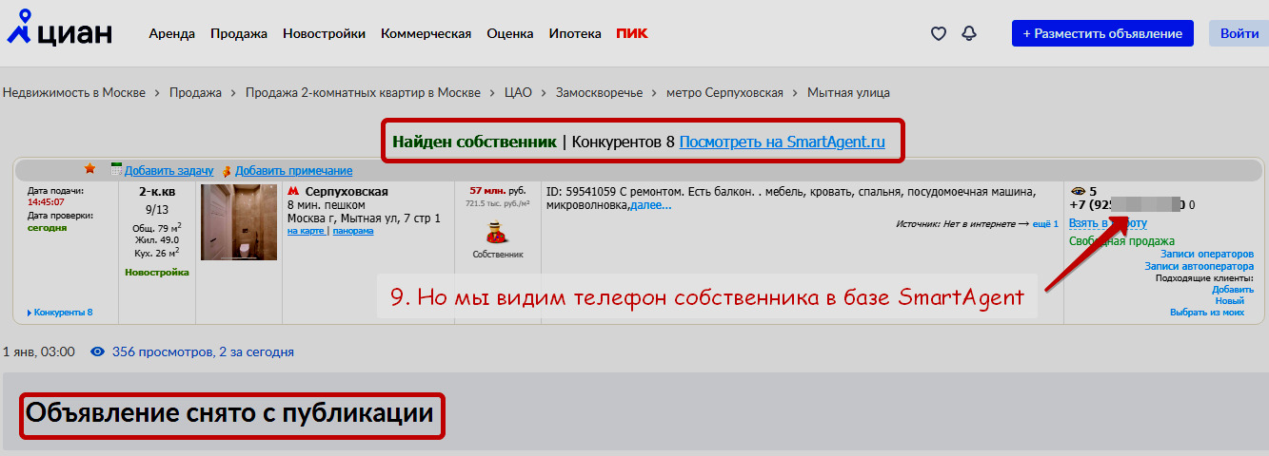Image resolution: width=1269 pixels, height=456 pixels.
Task: Click pin icon next to Добавить примечание
Action: click(x=227, y=171)
